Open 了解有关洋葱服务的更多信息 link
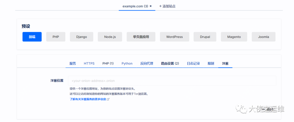 pos(88,99)
